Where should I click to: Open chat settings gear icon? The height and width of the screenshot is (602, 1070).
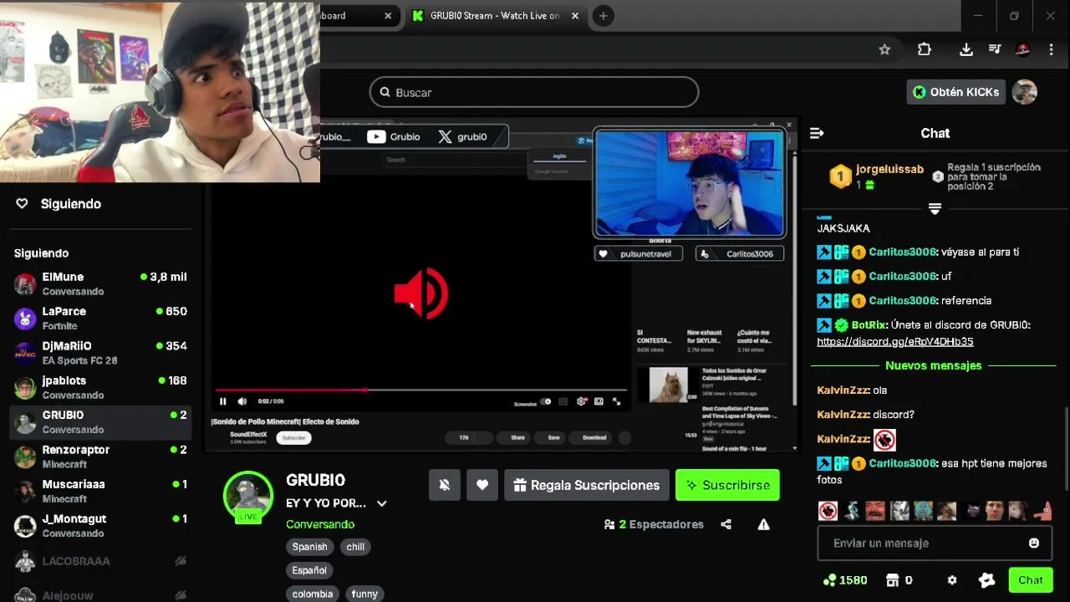point(951,580)
